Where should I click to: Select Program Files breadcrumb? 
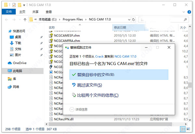pos(72,19)
